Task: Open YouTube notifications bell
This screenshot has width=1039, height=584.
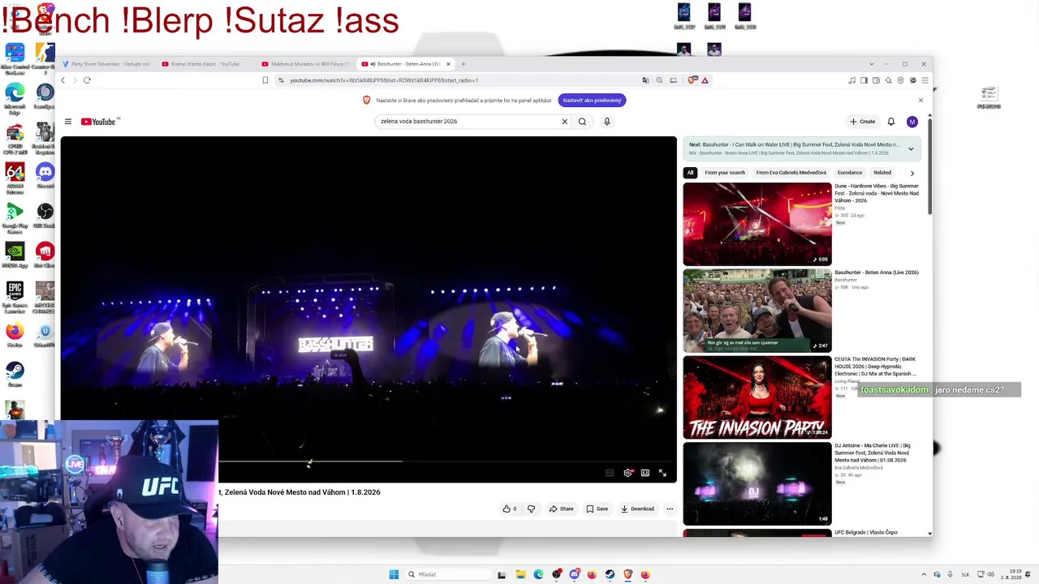Action: (890, 122)
